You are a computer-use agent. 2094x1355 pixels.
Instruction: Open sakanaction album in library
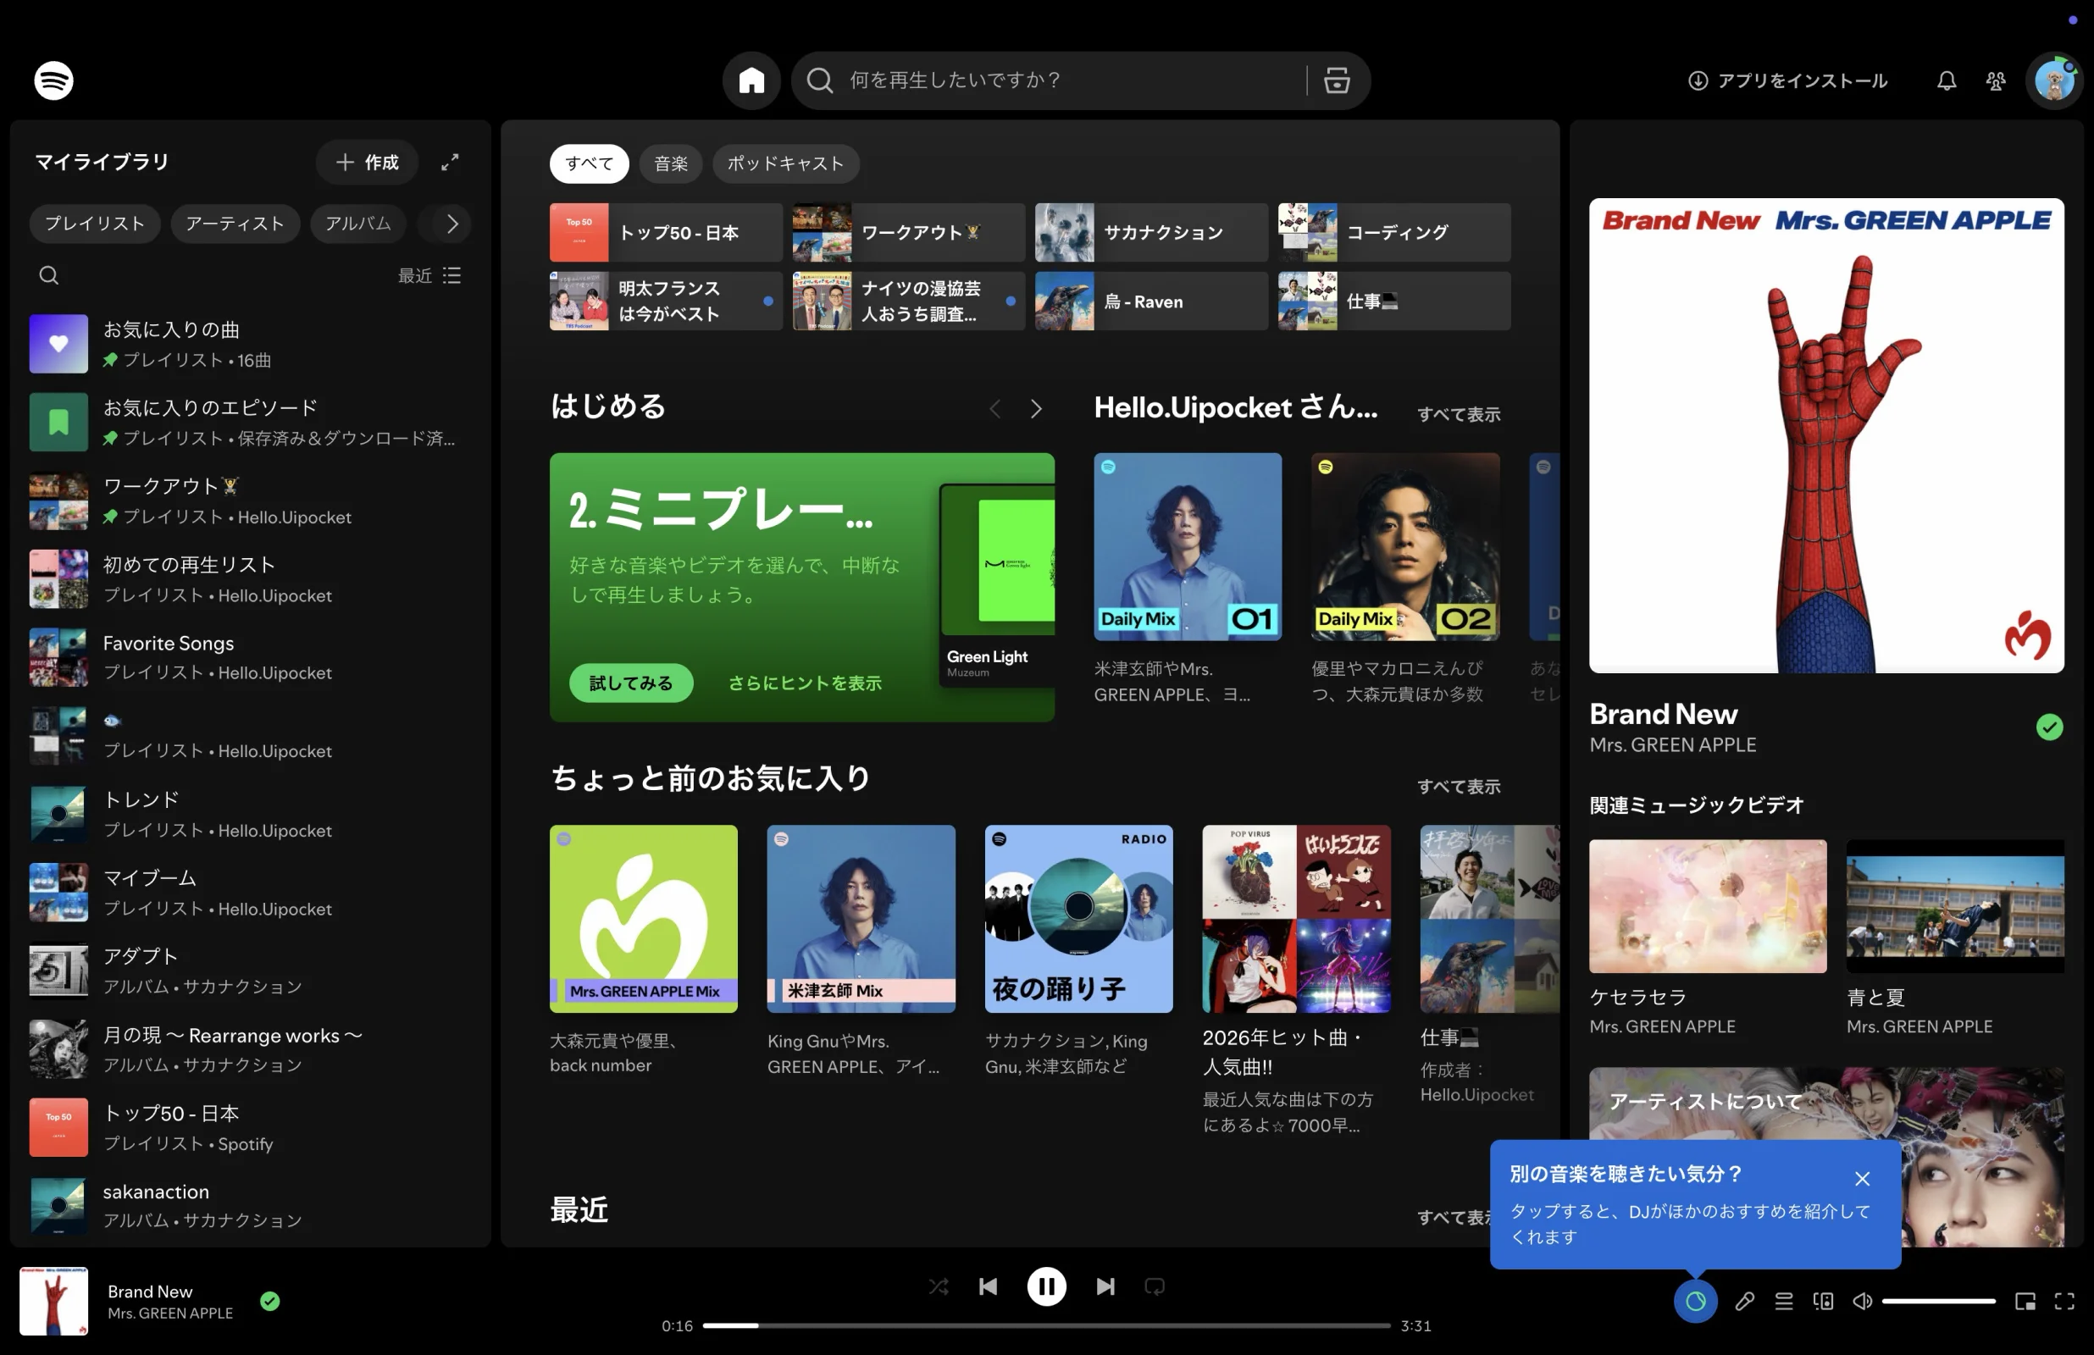pyautogui.click(x=250, y=1205)
